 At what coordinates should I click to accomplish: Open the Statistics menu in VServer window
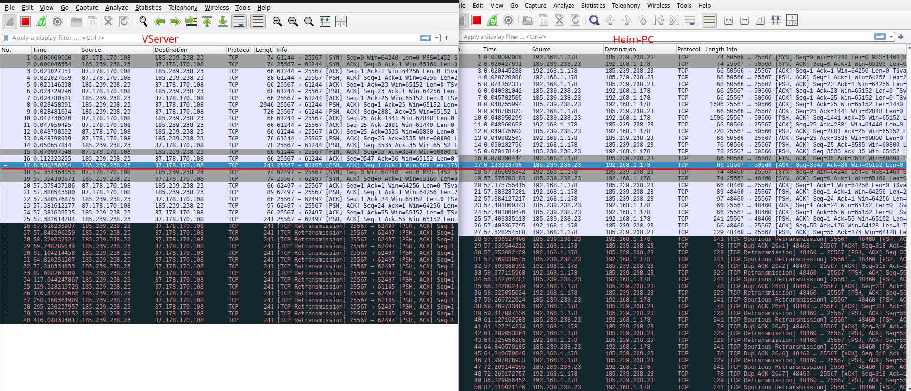click(148, 7)
